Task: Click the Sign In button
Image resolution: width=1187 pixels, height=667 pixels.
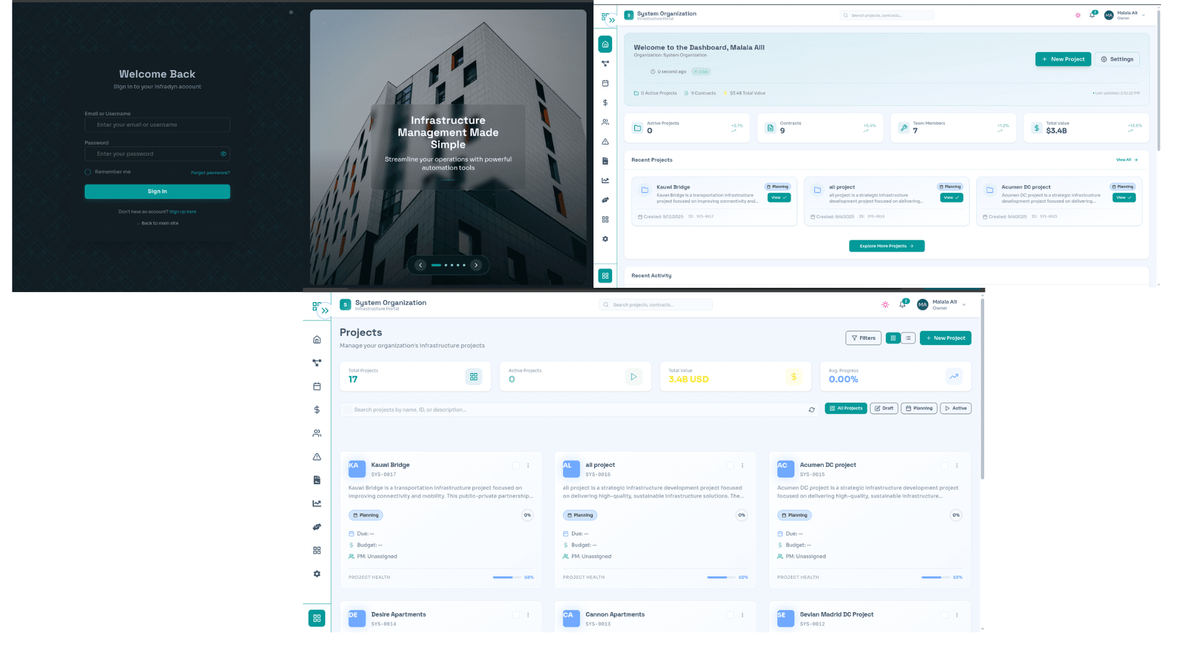Action: pyautogui.click(x=157, y=191)
